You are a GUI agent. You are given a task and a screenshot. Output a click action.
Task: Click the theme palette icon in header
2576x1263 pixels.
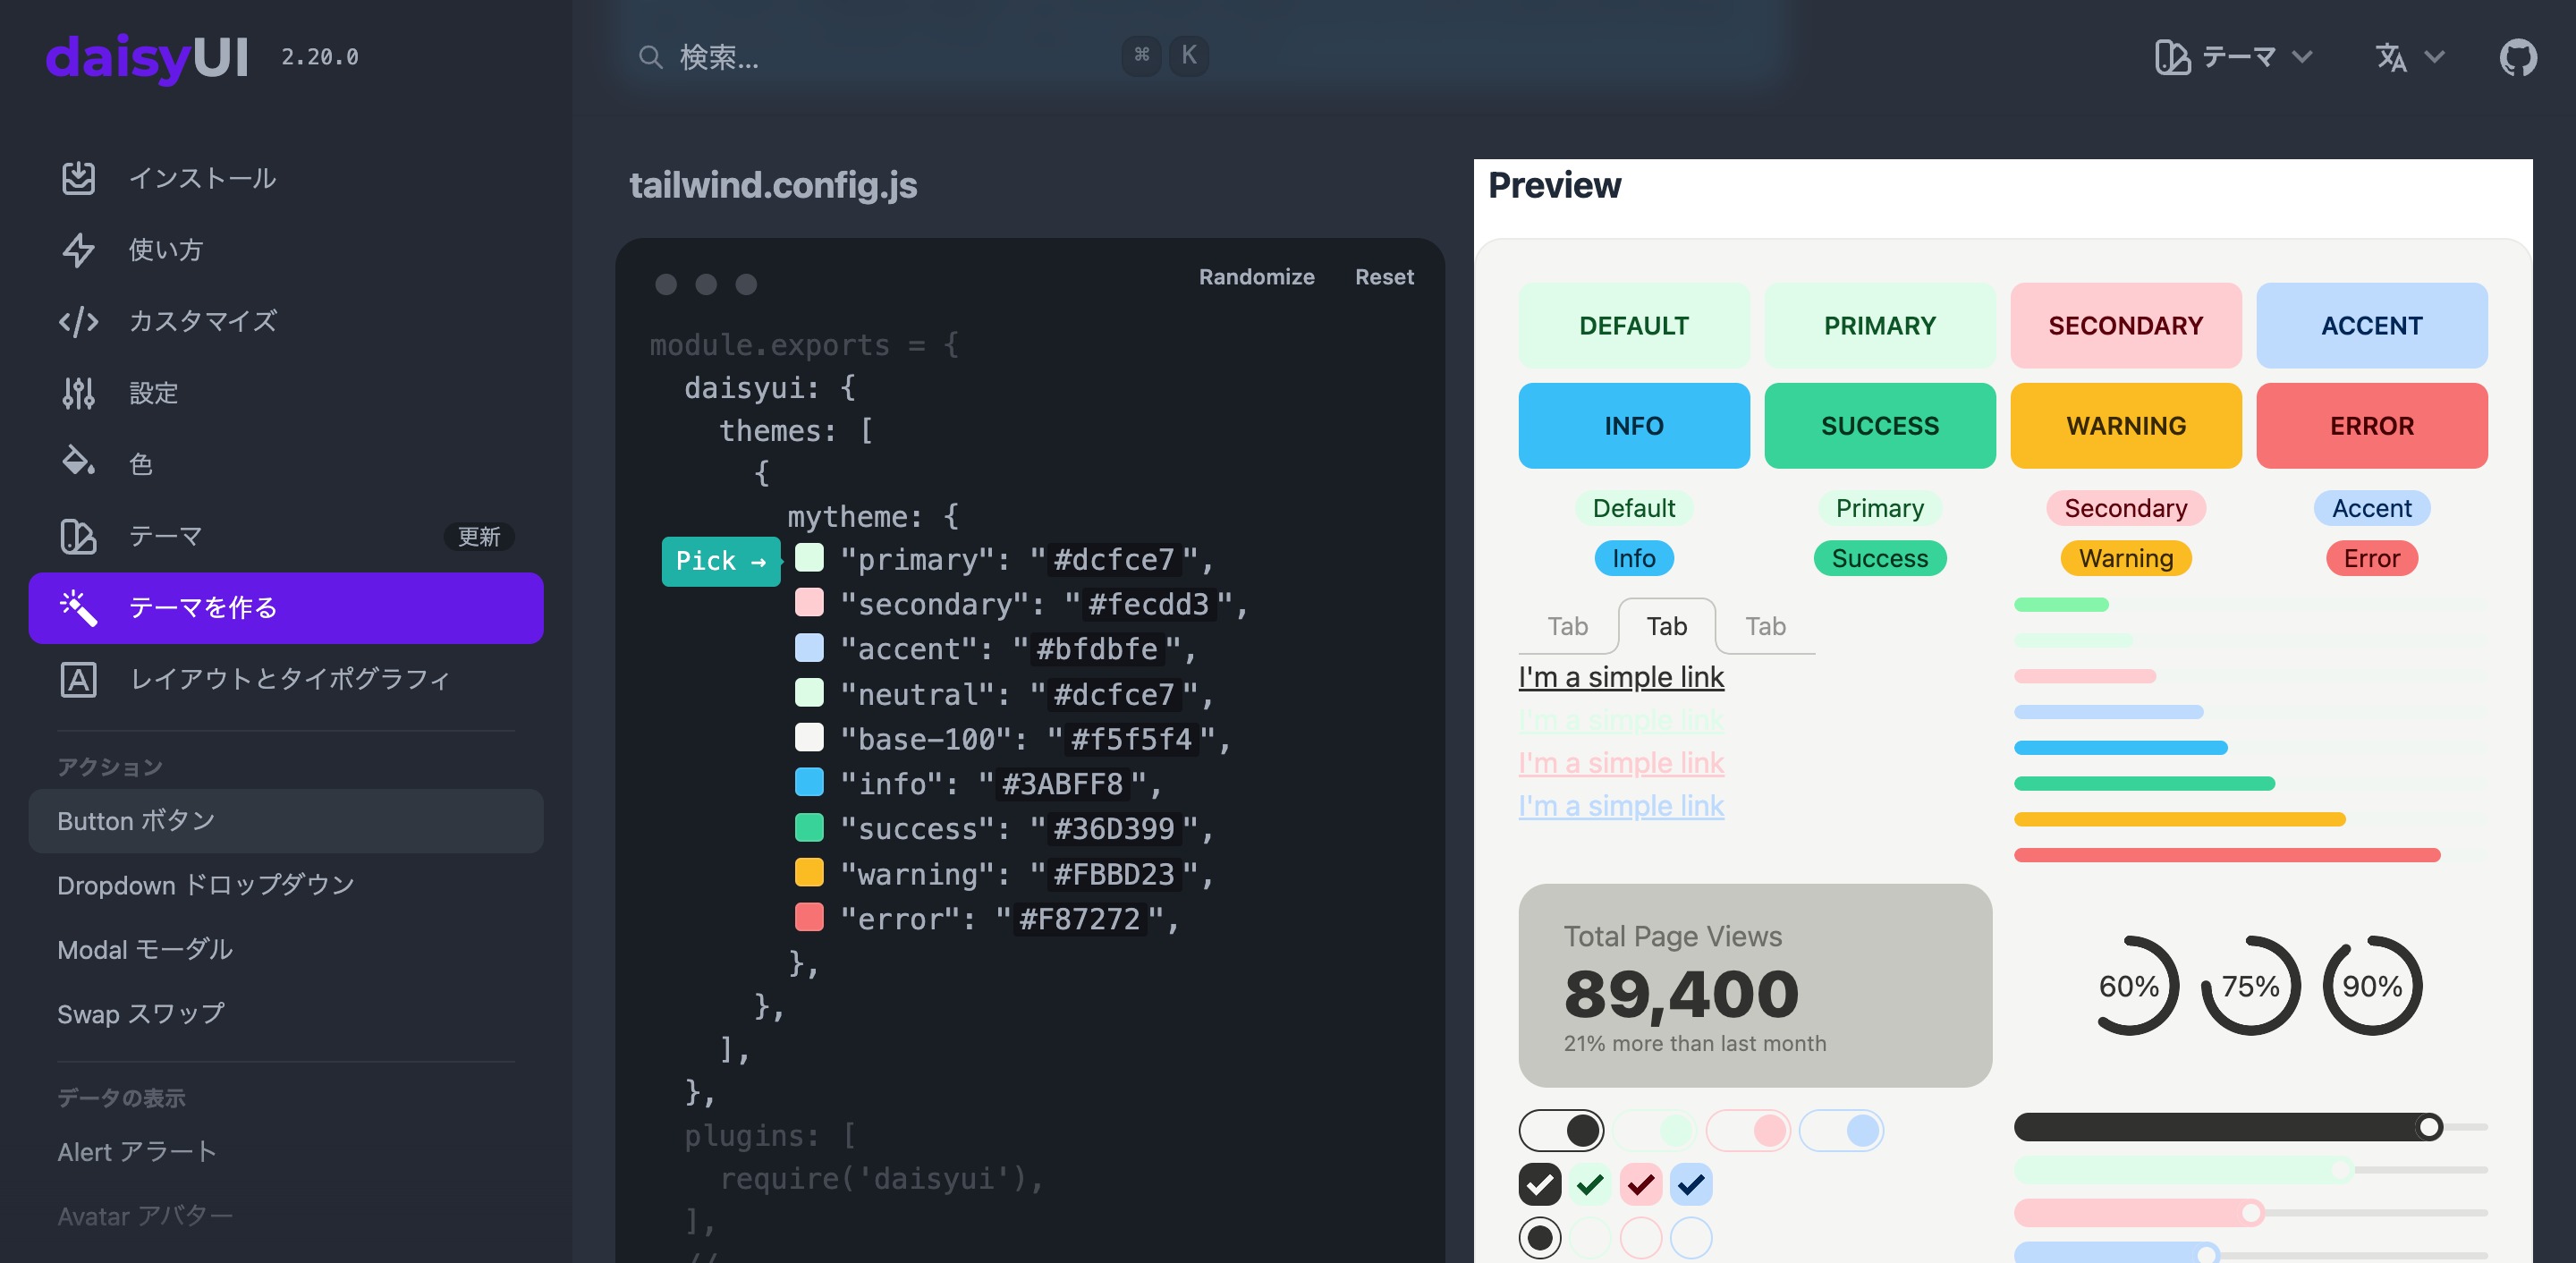2172,57
